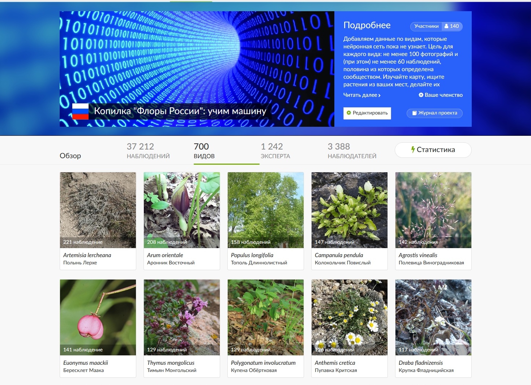Image resolution: width=531 pixels, height=385 pixels.
Task: Open the 1 242 Эксперта tab
Action: (275, 151)
